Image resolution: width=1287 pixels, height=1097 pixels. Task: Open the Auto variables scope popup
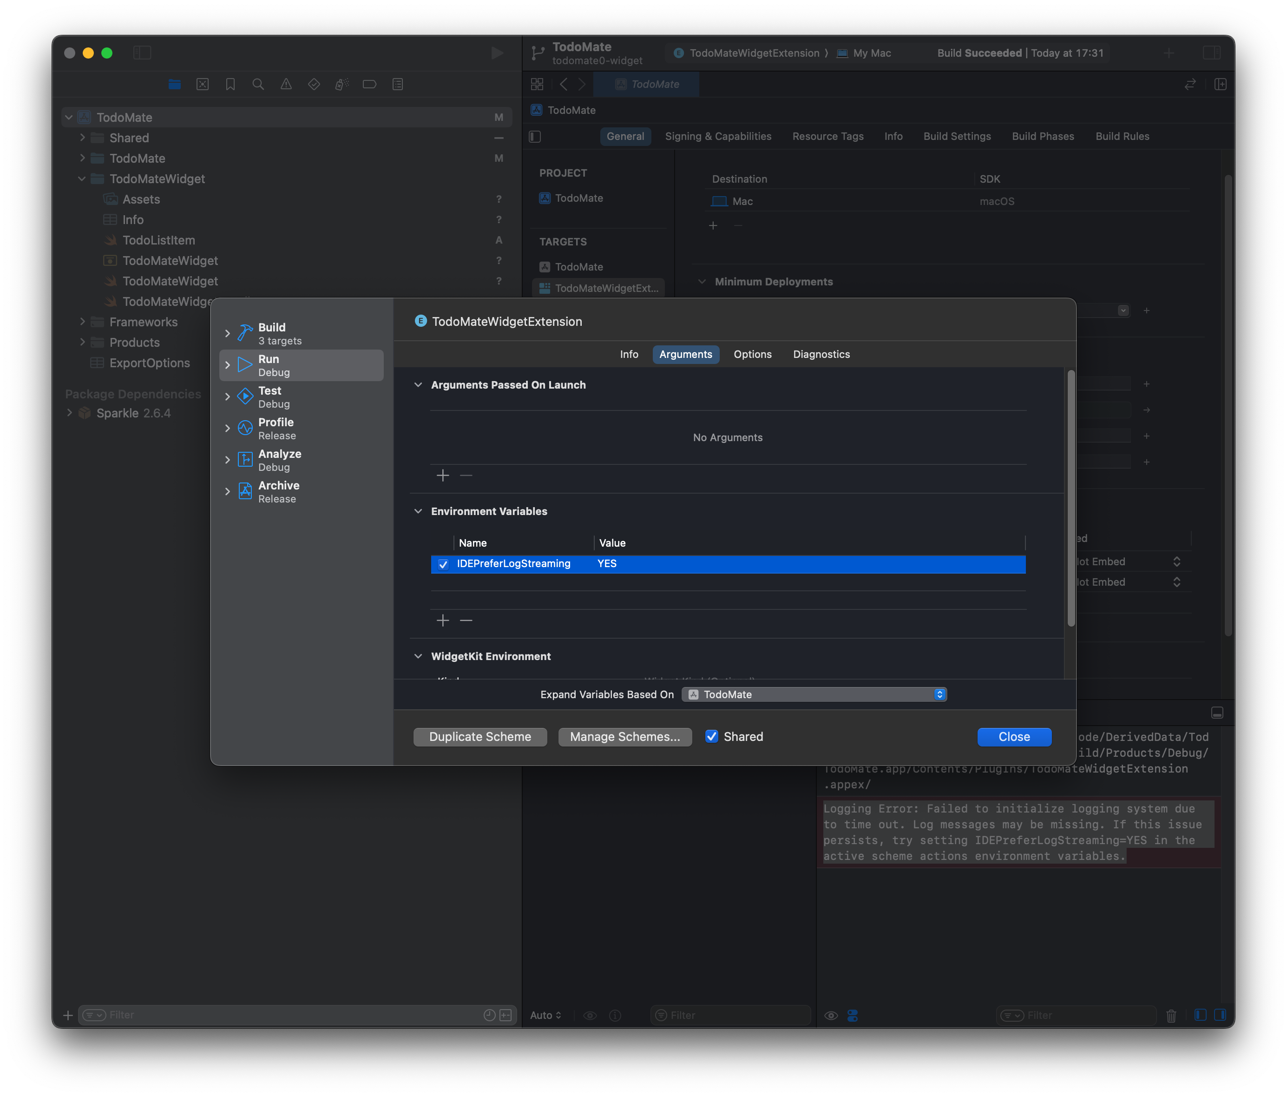(x=545, y=1015)
